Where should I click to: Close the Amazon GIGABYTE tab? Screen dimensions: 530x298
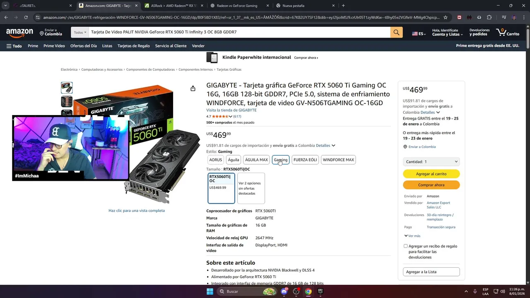pos(136,6)
